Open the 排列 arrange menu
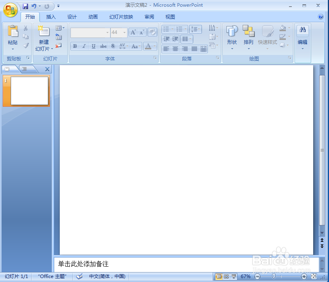This screenshot has height=282, width=329. (x=249, y=37)
